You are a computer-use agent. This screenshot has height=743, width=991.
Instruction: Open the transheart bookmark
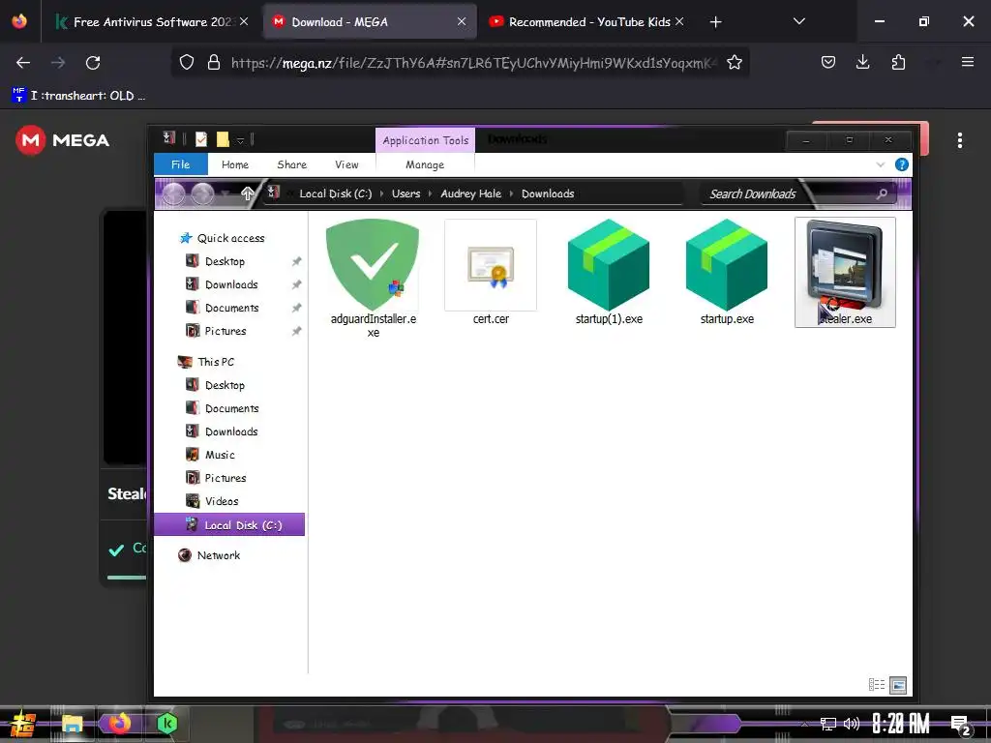[x=79, y=96]
